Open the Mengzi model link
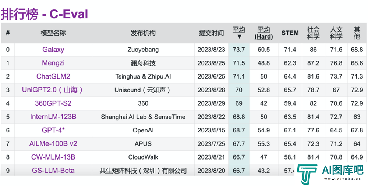Screen dimensions: 368x186 pos(53,63)
